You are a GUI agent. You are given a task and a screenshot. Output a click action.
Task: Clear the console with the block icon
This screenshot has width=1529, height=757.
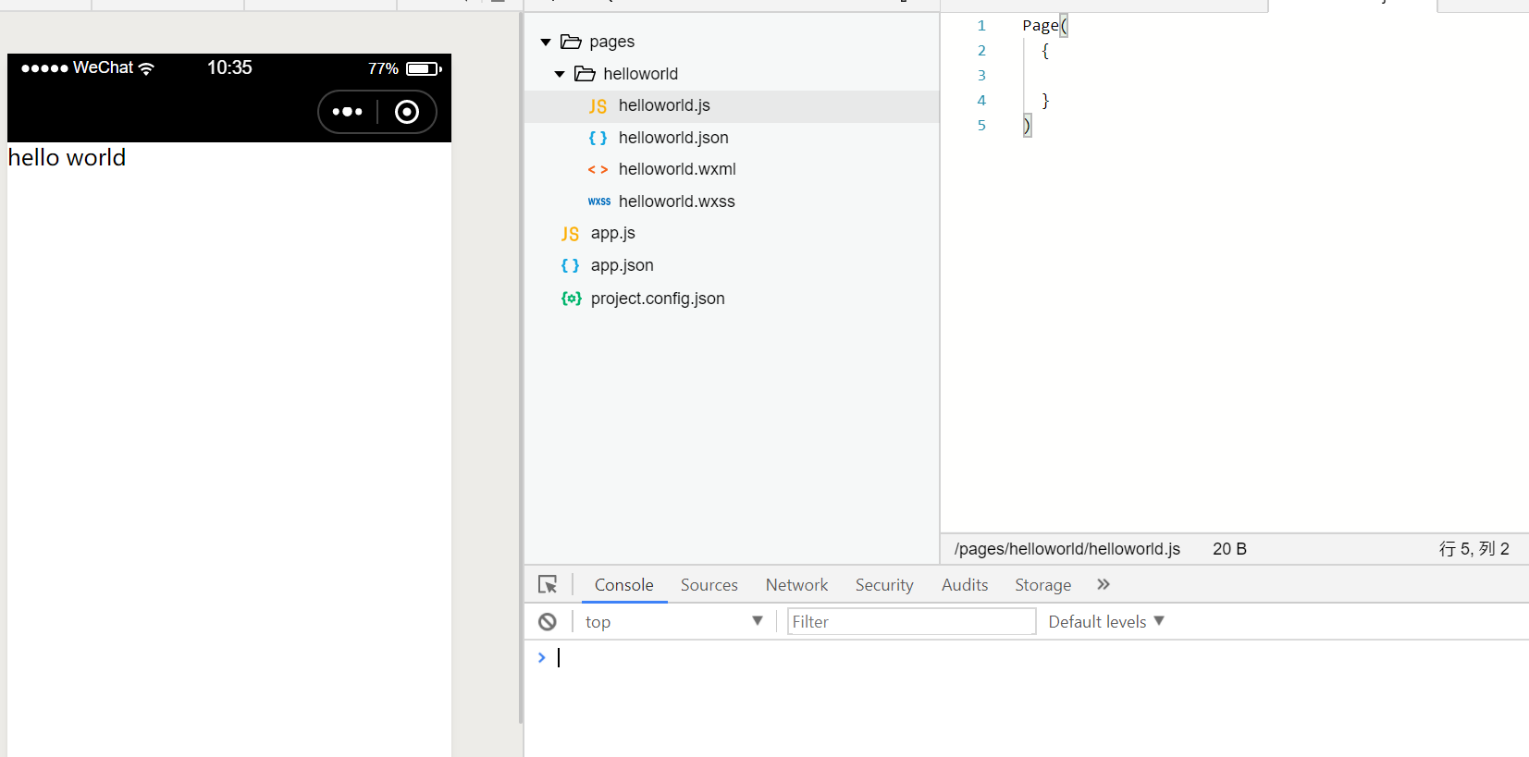548,622
